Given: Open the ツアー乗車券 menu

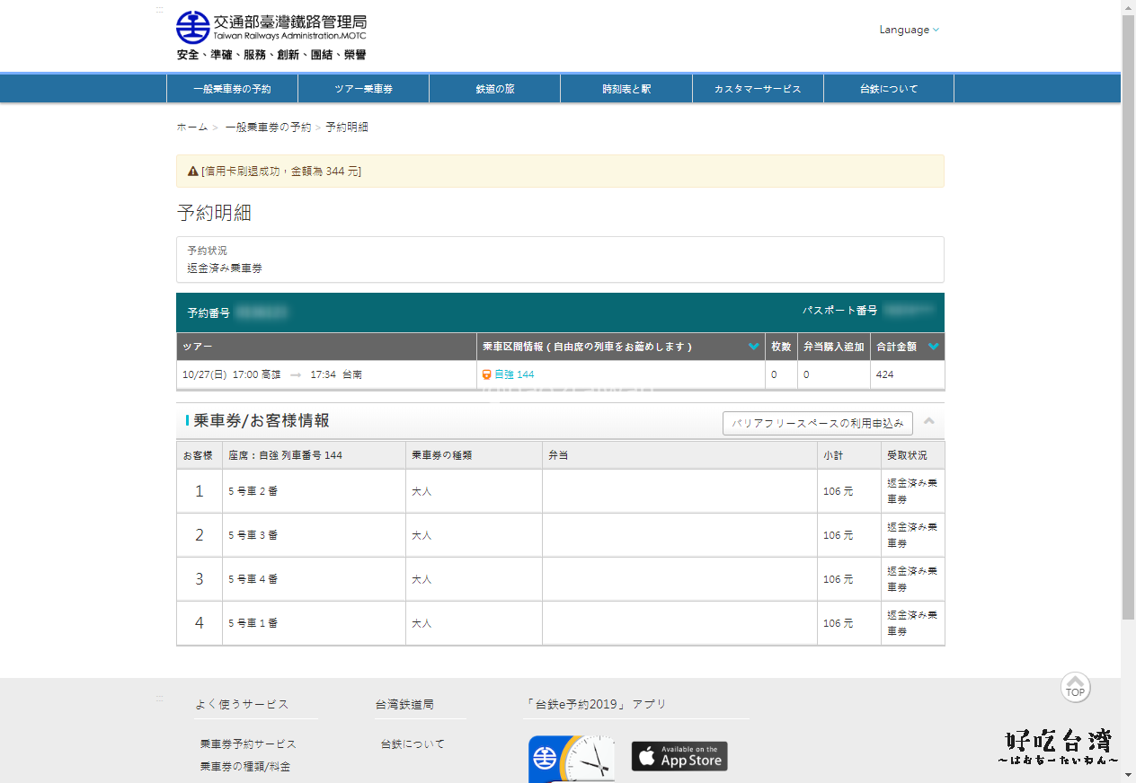Looking at the screenshot, I should [363, 89].
